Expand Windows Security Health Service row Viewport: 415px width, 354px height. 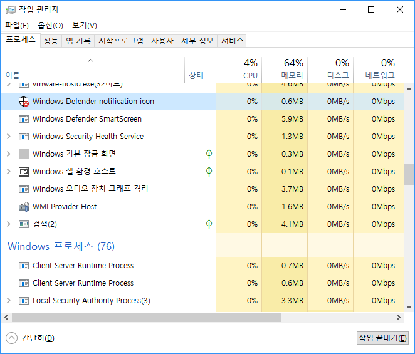[x=9, y=136]
